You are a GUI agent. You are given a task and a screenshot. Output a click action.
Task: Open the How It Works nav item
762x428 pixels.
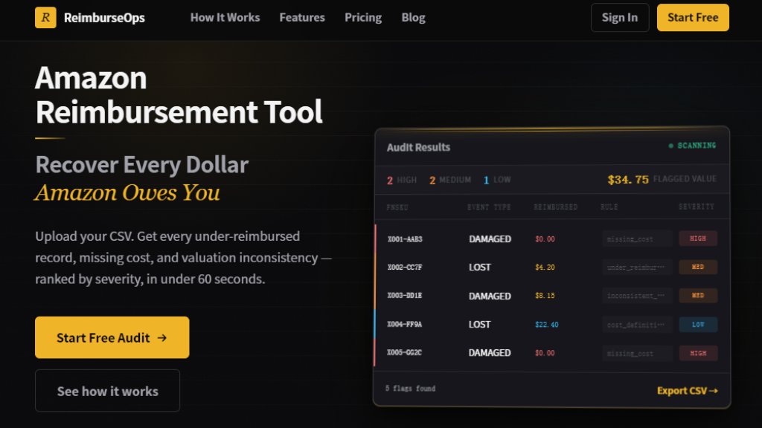[225, 18]
